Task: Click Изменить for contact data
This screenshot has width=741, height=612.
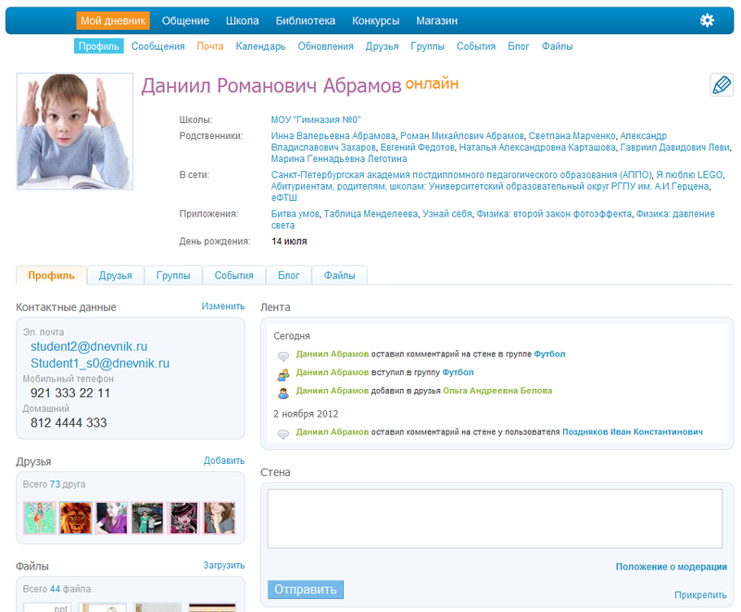Action: 223,306
